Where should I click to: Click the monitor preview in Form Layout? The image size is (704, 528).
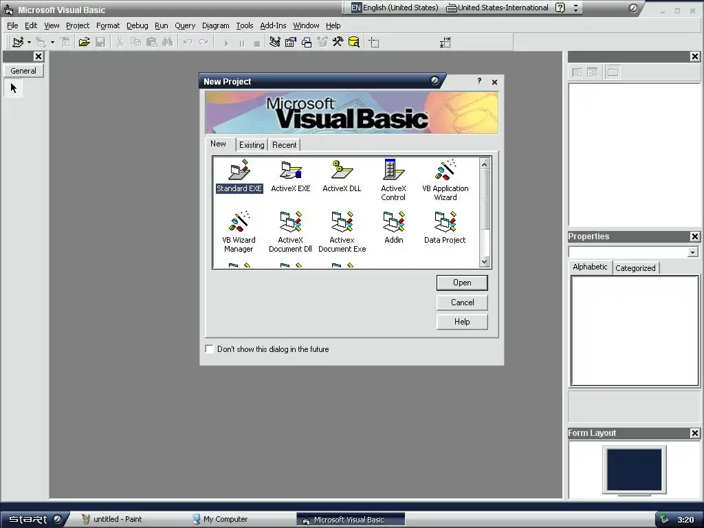point(634,470)
